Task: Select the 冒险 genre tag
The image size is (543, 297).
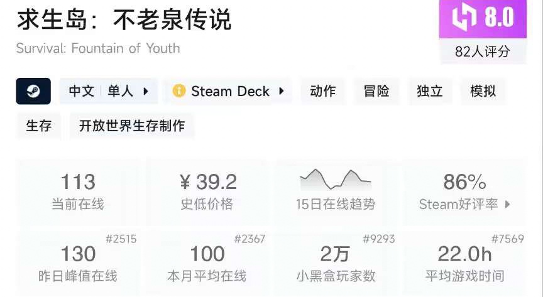Action: (x=376, y=92)
